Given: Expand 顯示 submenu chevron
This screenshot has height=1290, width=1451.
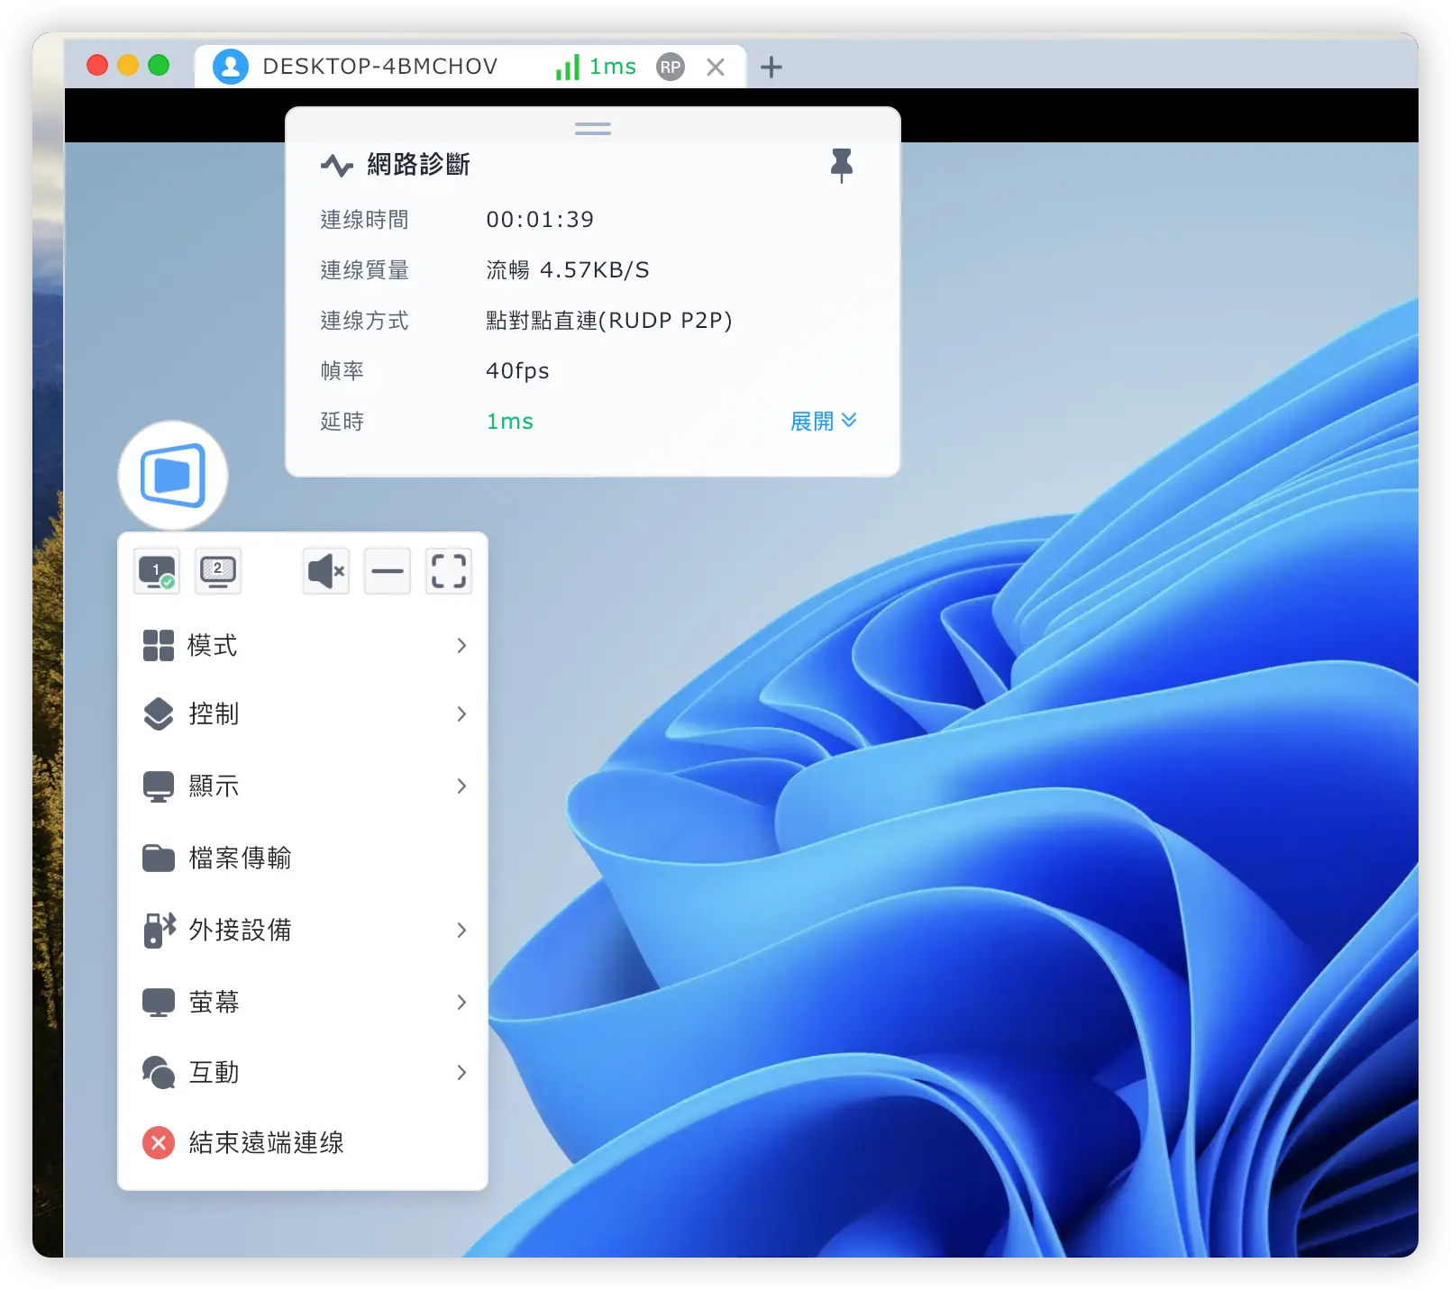Looking at the screenshot, I should tap(461, 786).
